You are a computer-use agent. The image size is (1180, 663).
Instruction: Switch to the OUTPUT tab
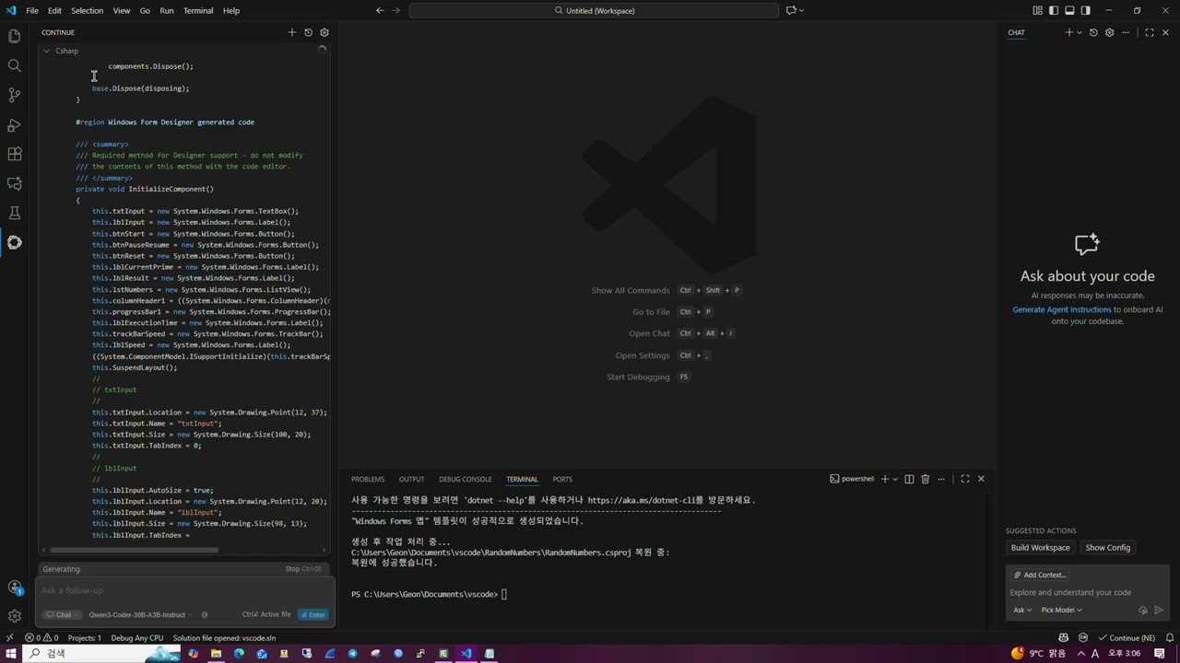coord(411,479)
